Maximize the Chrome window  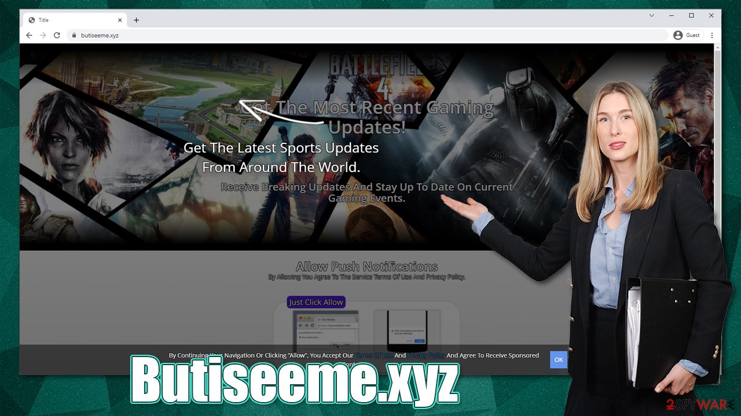[x=691, y=16]
